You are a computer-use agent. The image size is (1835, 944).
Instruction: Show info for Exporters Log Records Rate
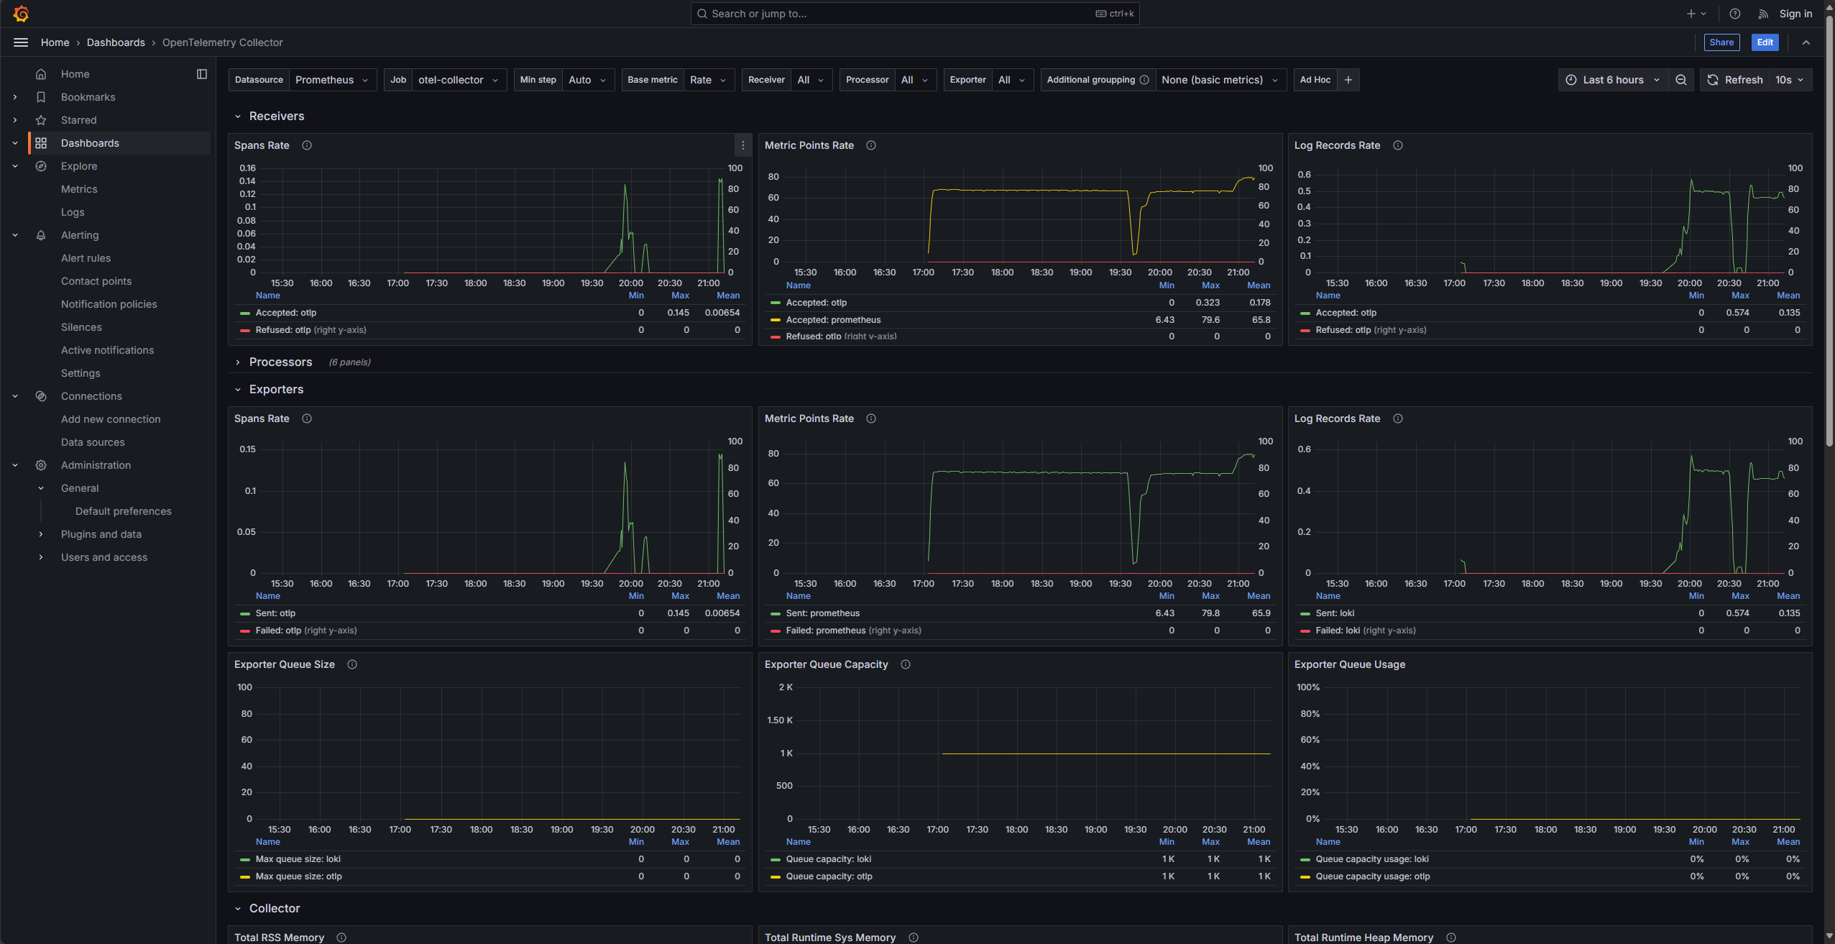pos(1398,418)
